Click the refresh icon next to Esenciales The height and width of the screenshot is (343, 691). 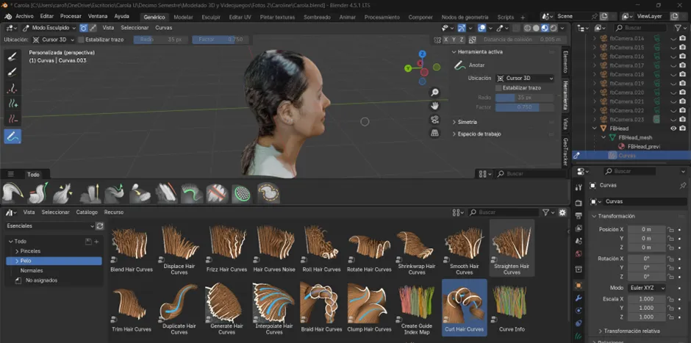[101, 226]
